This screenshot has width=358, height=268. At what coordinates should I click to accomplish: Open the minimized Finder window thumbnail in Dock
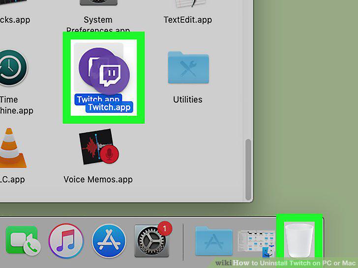pos(256,243)
